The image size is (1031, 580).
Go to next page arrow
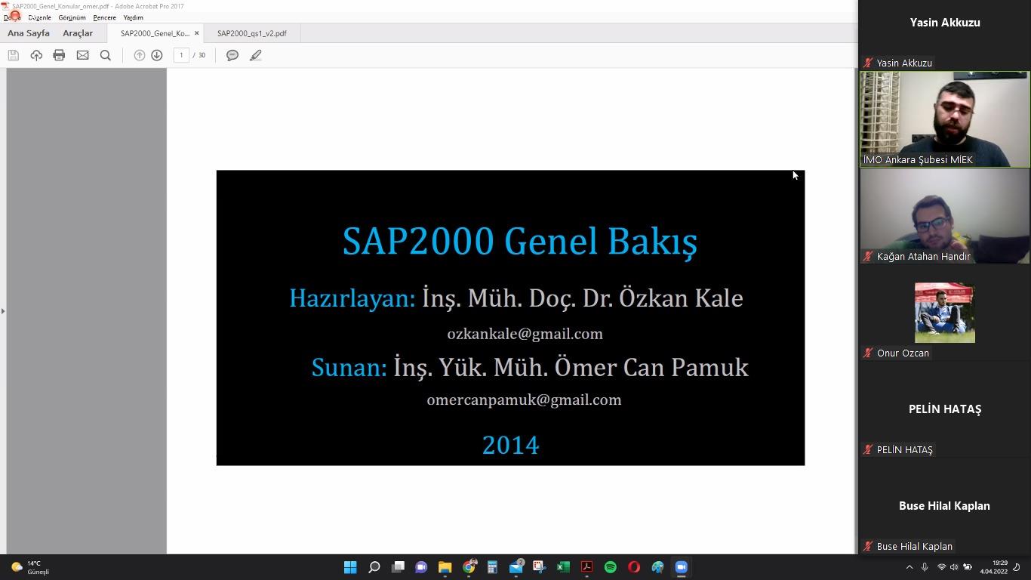(157, 55)
